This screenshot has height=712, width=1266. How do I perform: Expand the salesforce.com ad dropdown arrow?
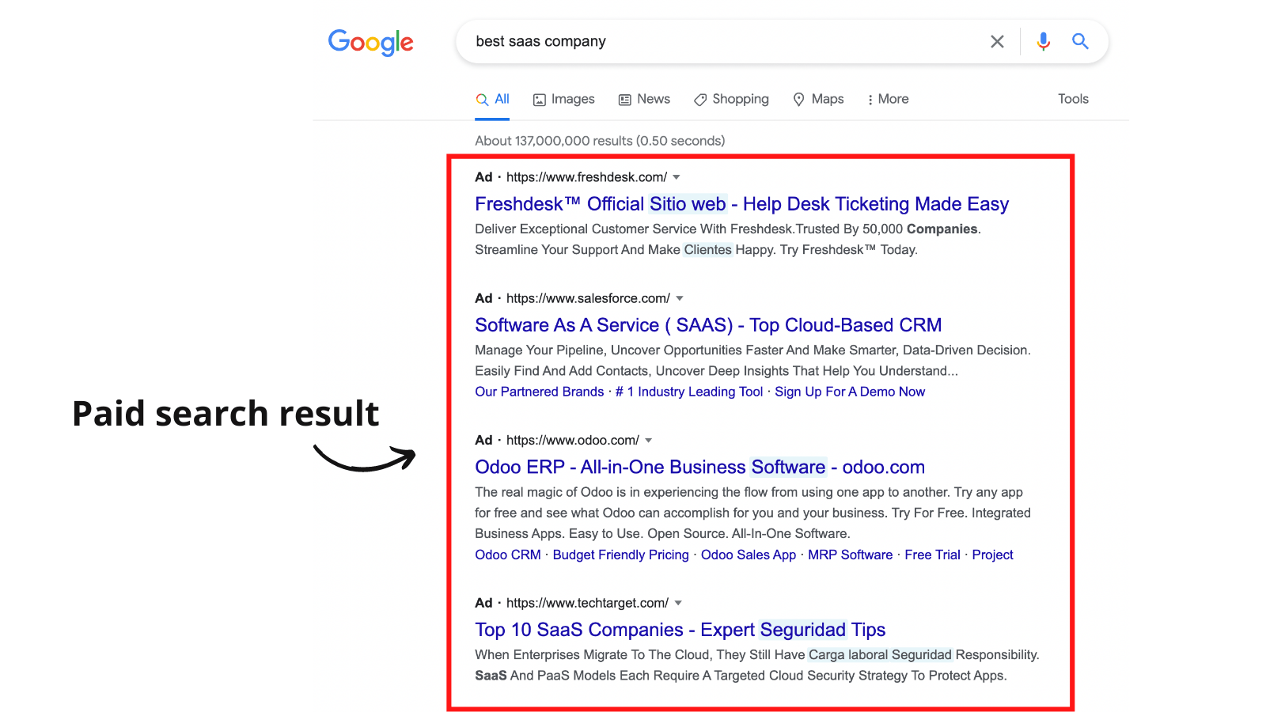tap(680, 298)
